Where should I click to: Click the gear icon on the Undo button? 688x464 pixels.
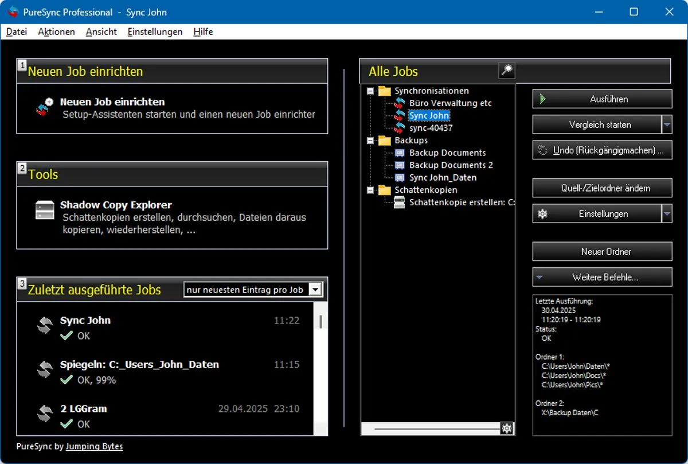pos(542,150)
